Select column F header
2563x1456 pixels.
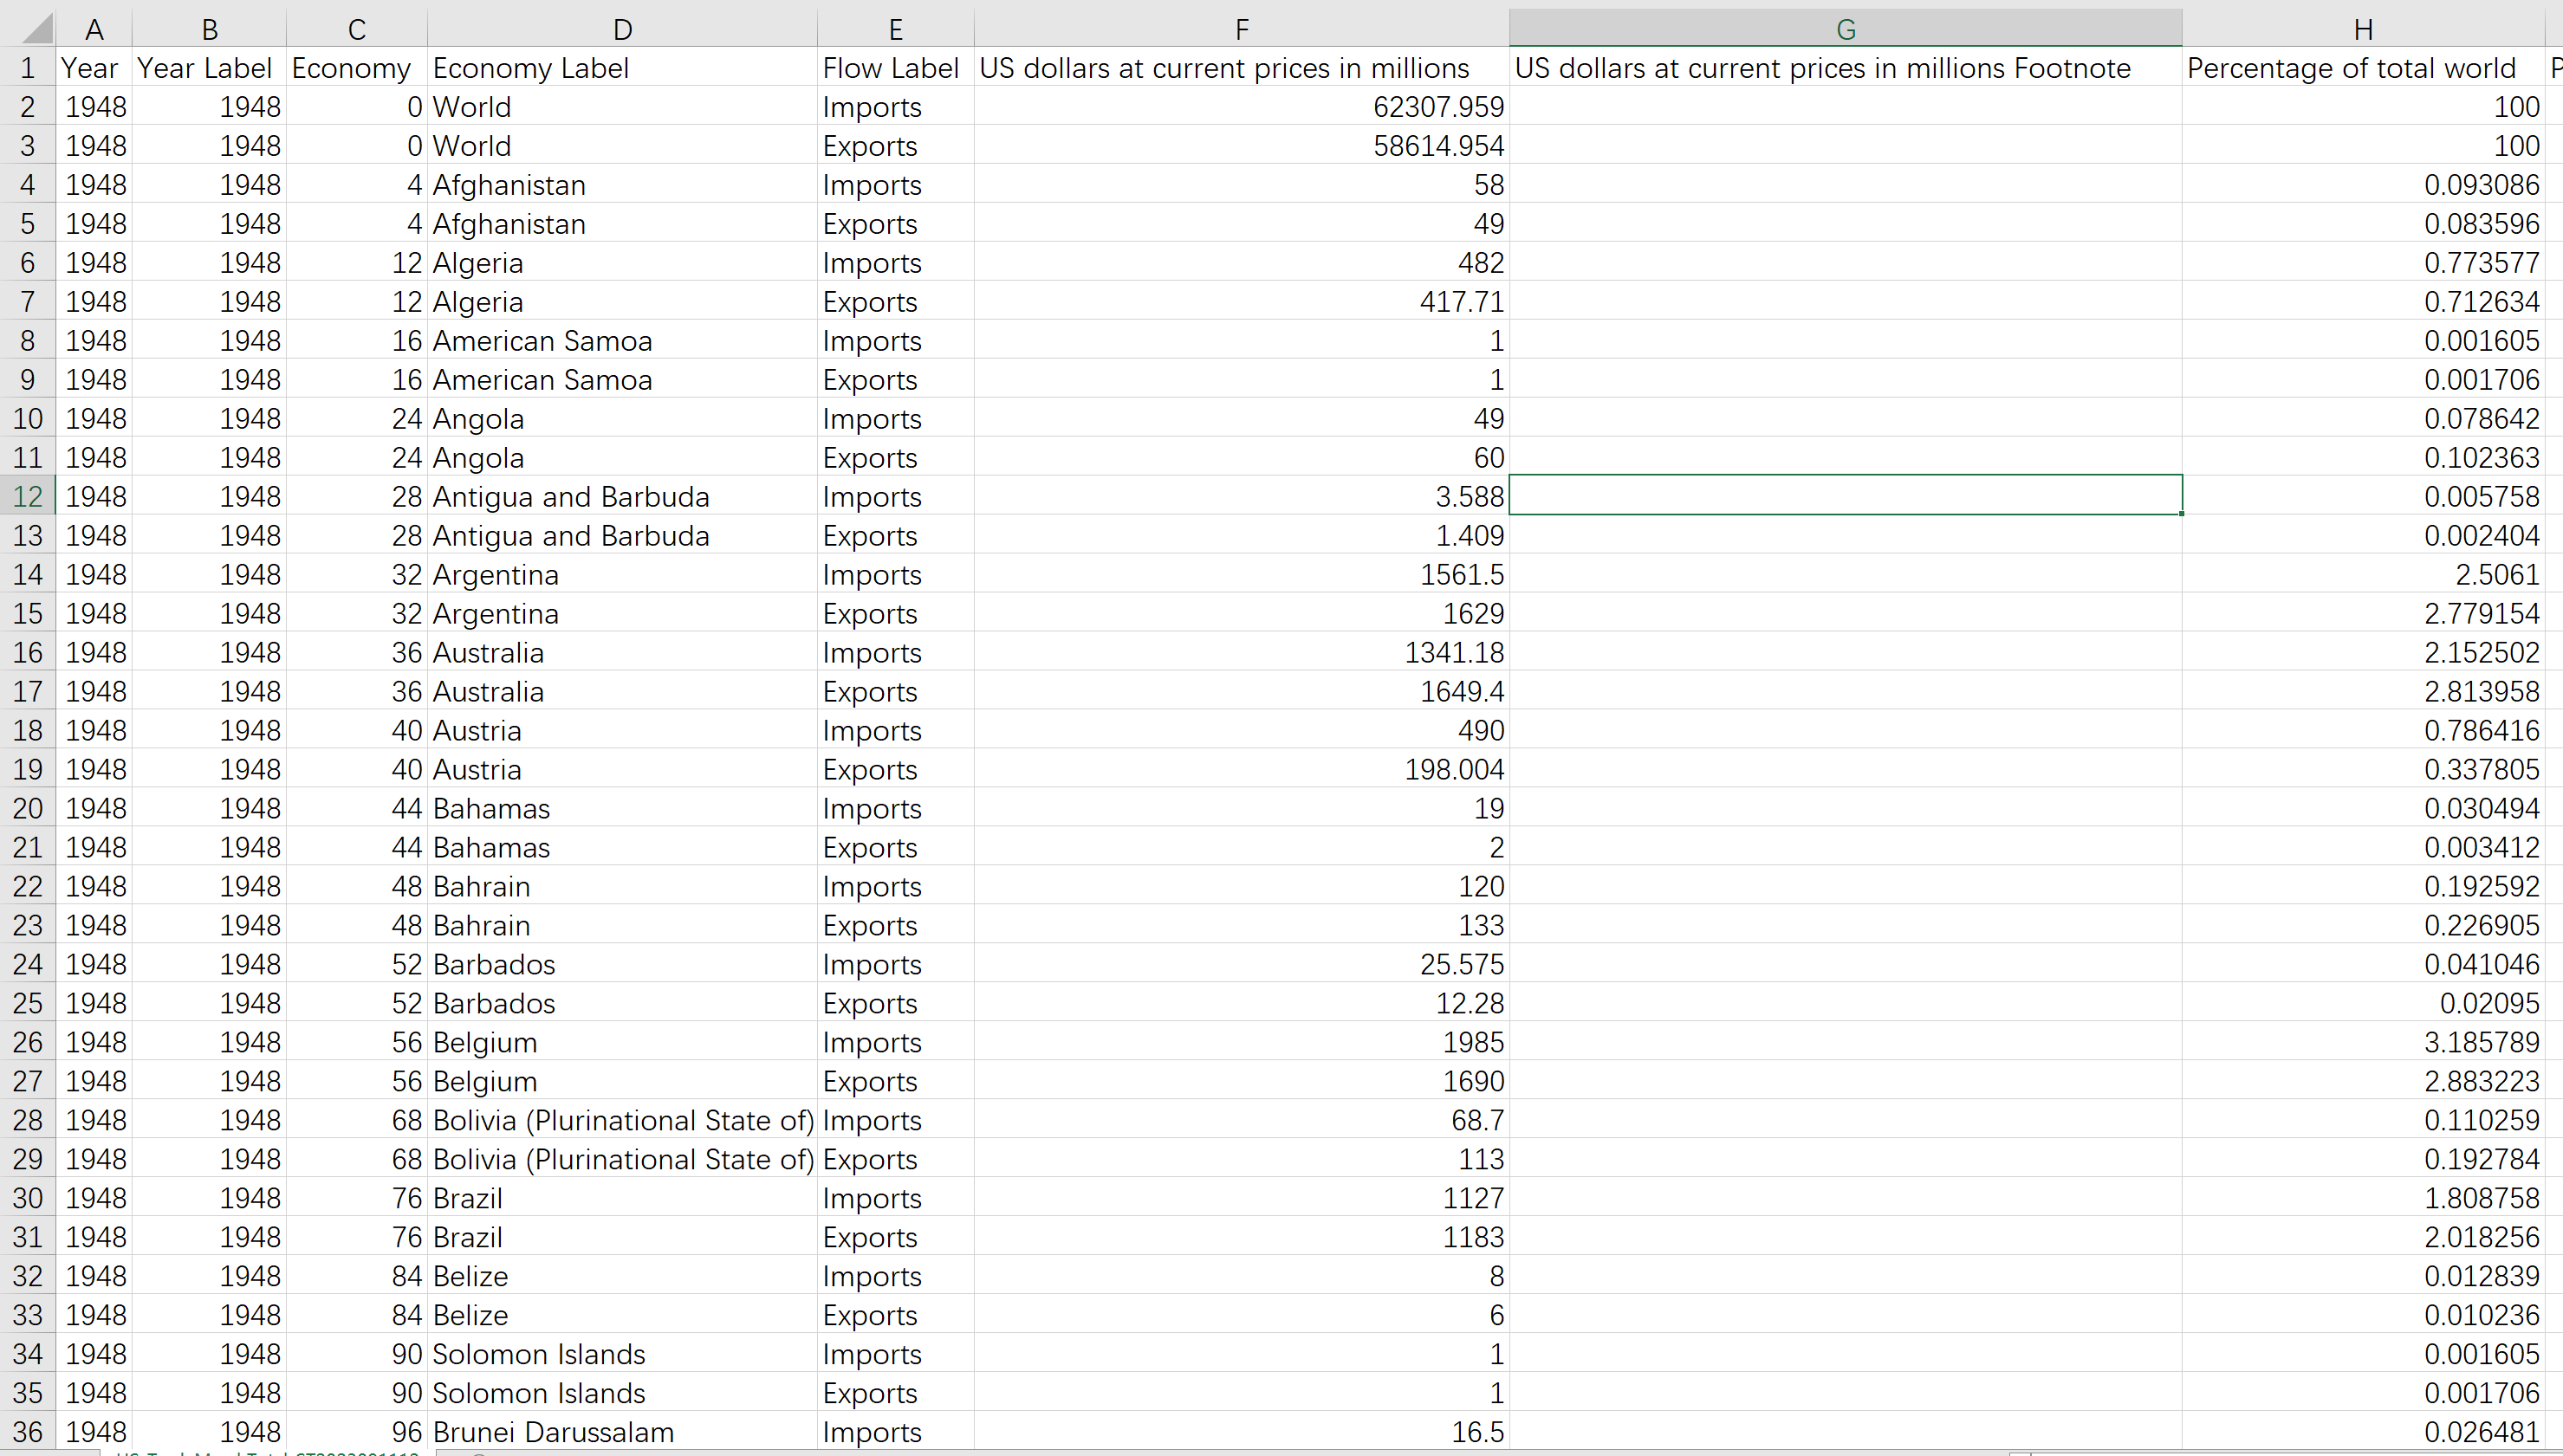point(1241,29)
